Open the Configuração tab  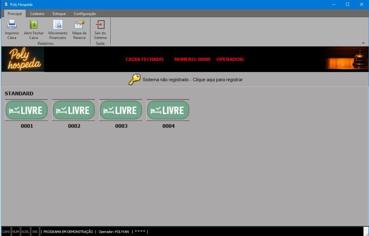tap(85, 14)
